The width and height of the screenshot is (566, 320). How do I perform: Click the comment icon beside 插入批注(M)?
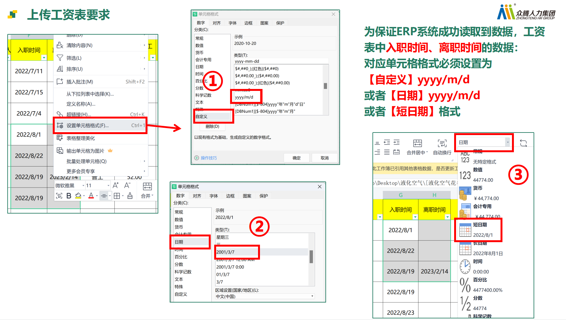[60, 81]
